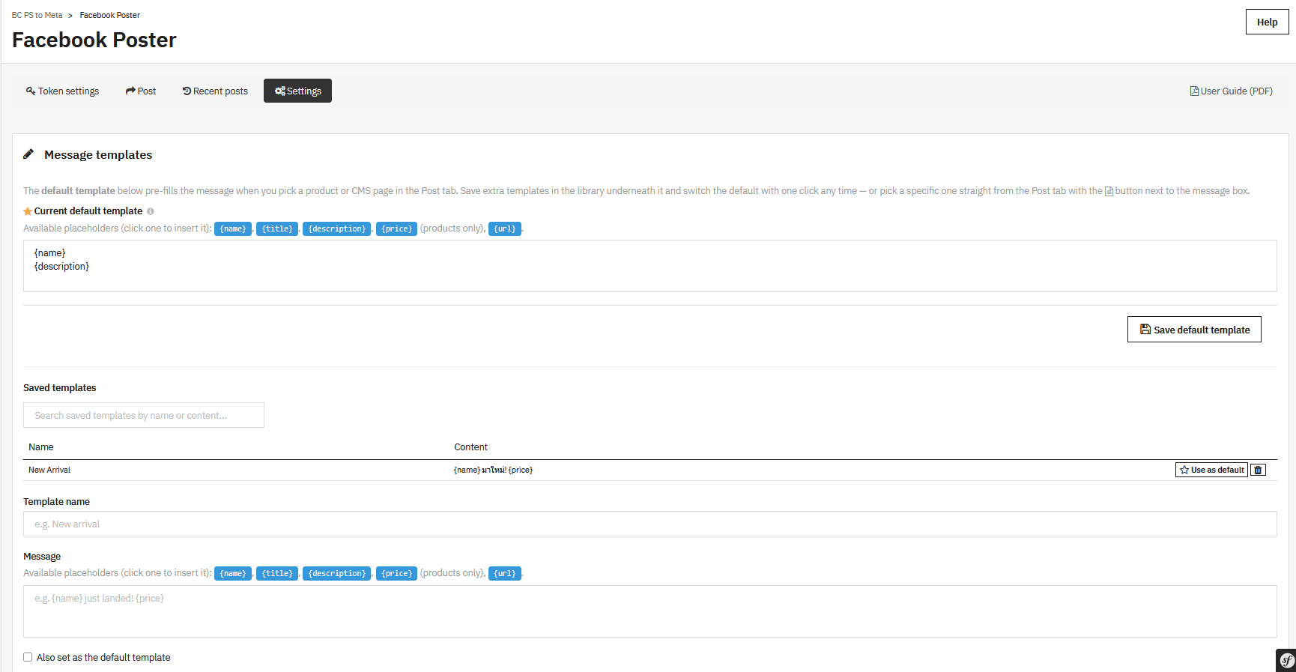Select the 'New Arrival' template name cell
The width and height of the screenshot is (1296, 672).
coord(49,470)
